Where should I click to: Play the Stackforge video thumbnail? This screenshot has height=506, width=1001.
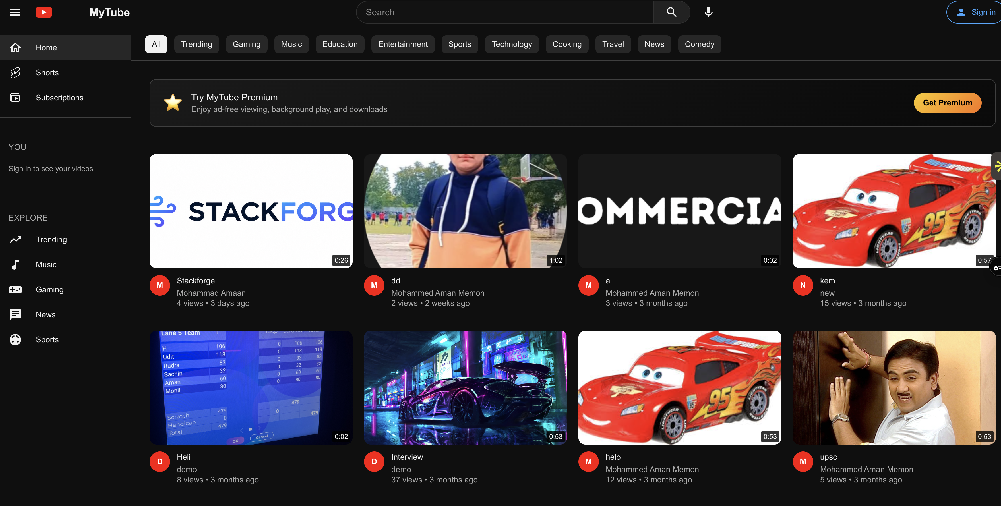point(251,211)
